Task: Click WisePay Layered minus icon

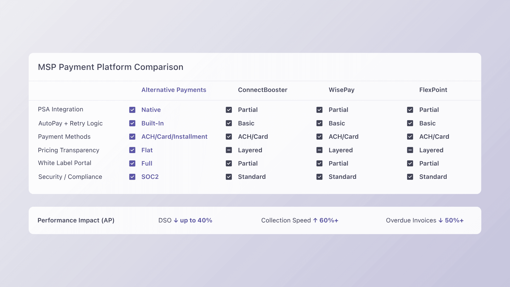Action: (319, 150)
